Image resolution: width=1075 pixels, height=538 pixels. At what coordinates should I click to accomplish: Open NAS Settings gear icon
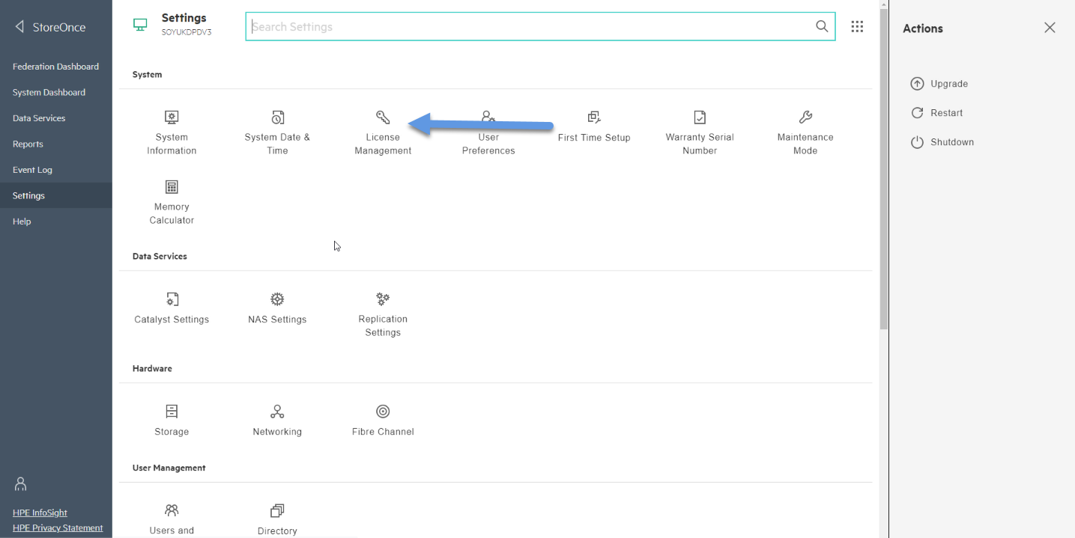tap(277, 299)
